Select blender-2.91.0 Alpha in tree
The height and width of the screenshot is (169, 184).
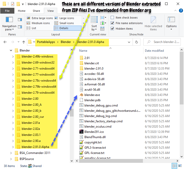coord(35,147)
